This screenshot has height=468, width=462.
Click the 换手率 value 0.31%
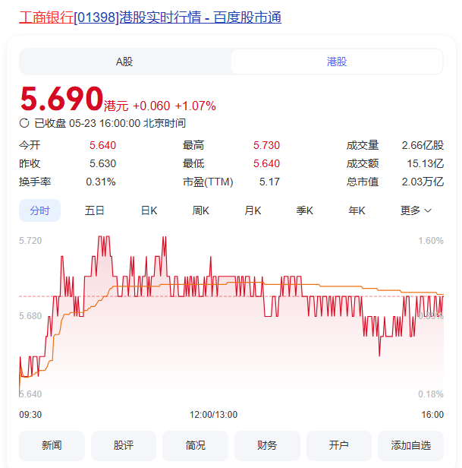pyautogui.click(x=101, y=182)
